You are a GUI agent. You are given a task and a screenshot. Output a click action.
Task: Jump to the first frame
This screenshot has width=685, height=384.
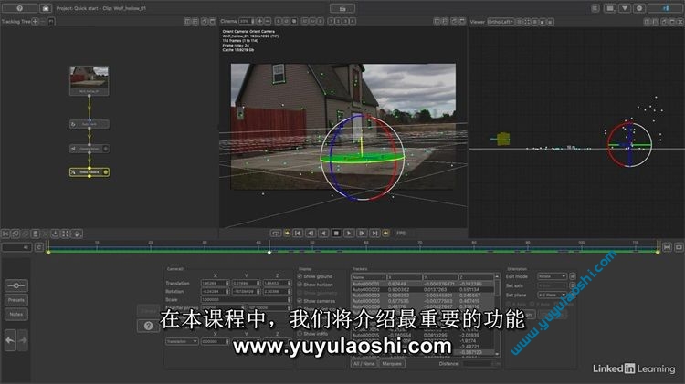click(x=298, y=234)
